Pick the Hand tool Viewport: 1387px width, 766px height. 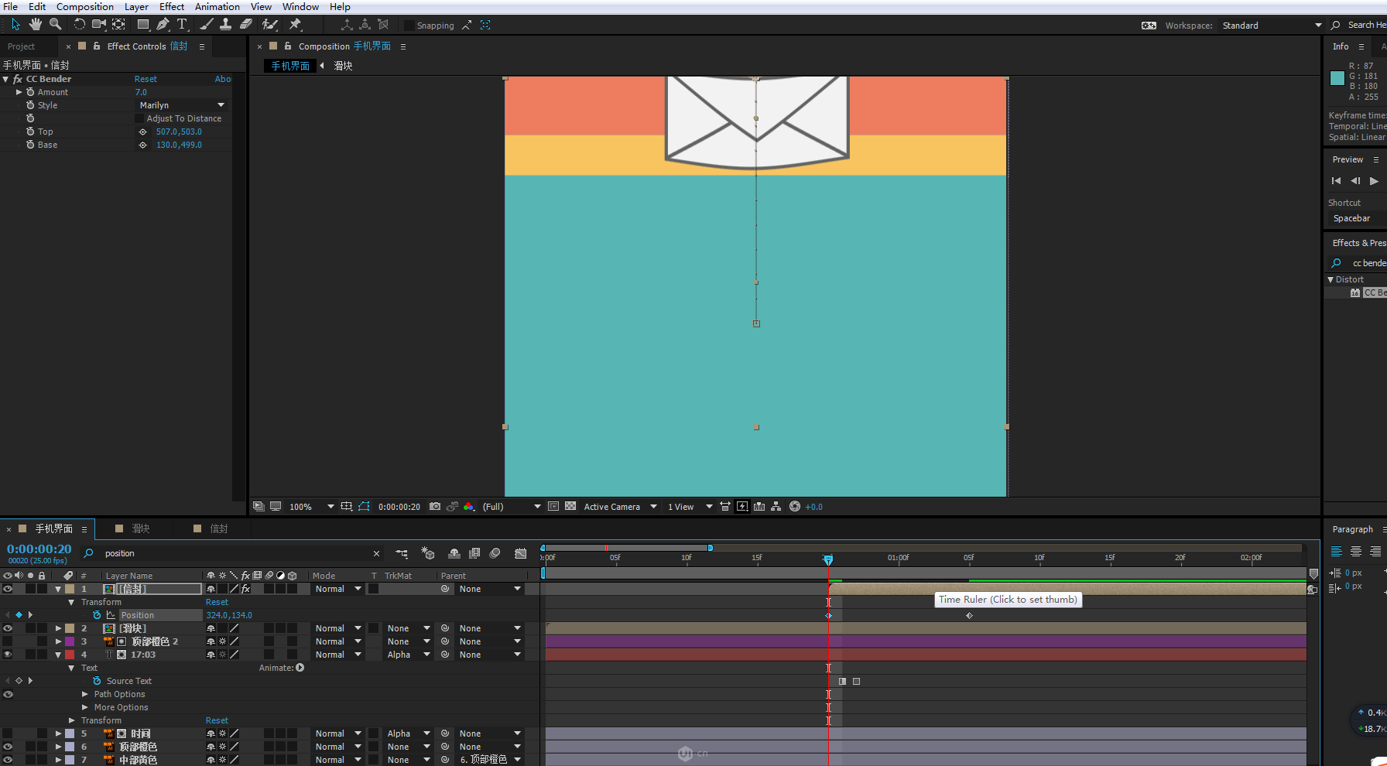36,25
